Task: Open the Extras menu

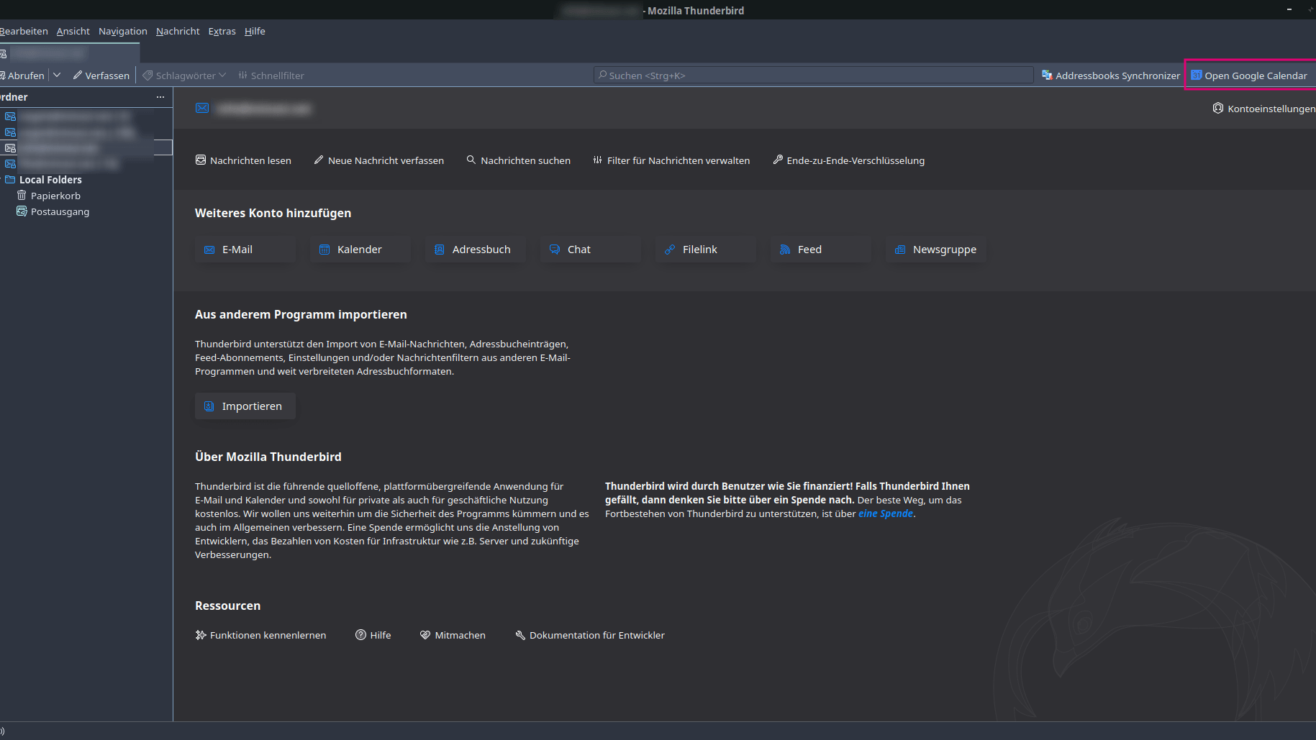Action: coord(222,31)
